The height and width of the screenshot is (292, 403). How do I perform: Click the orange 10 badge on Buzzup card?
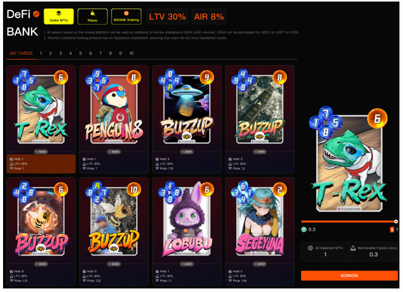[x=134, y=190]
